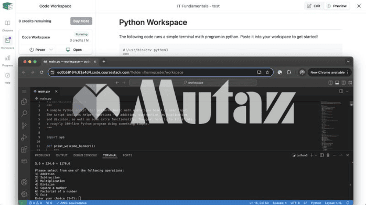This screenshot has height=205, width=366.
Task: Switch to the OUTPUT panel tab
Action: tap(62, 155)
